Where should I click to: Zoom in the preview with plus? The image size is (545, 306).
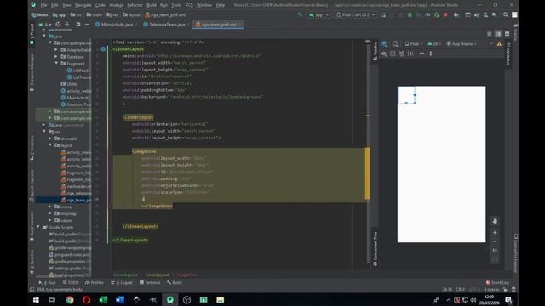(495, 233)
